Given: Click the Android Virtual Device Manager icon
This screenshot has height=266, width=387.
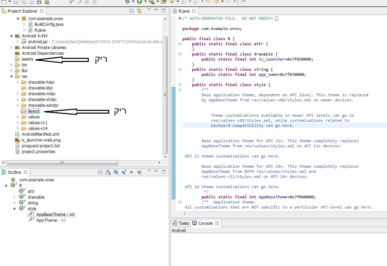Looking at the screenshot, I should pos(47,2).
